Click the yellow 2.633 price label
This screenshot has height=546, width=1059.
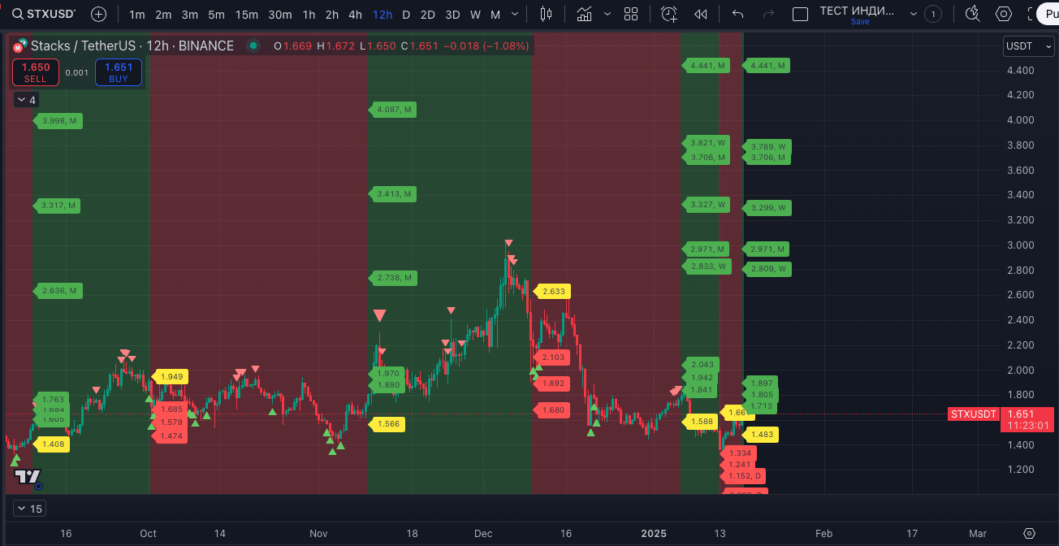[551, 291]
